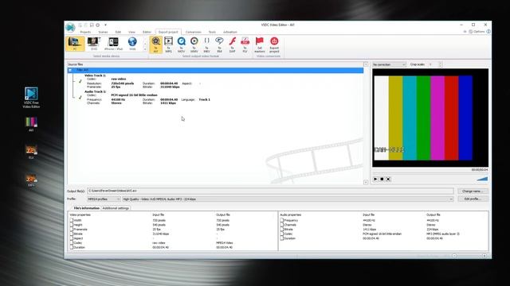The width and height of the screenshot is (510, 286).
Task: Open the Projects ribbon tab
Action: (85, 32)
